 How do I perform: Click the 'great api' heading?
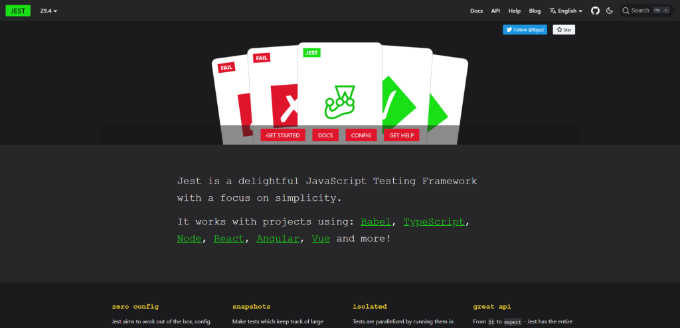[x=492, y=306]
